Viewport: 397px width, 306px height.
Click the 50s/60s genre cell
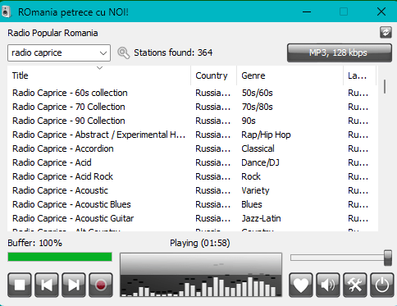click(257, 93)
